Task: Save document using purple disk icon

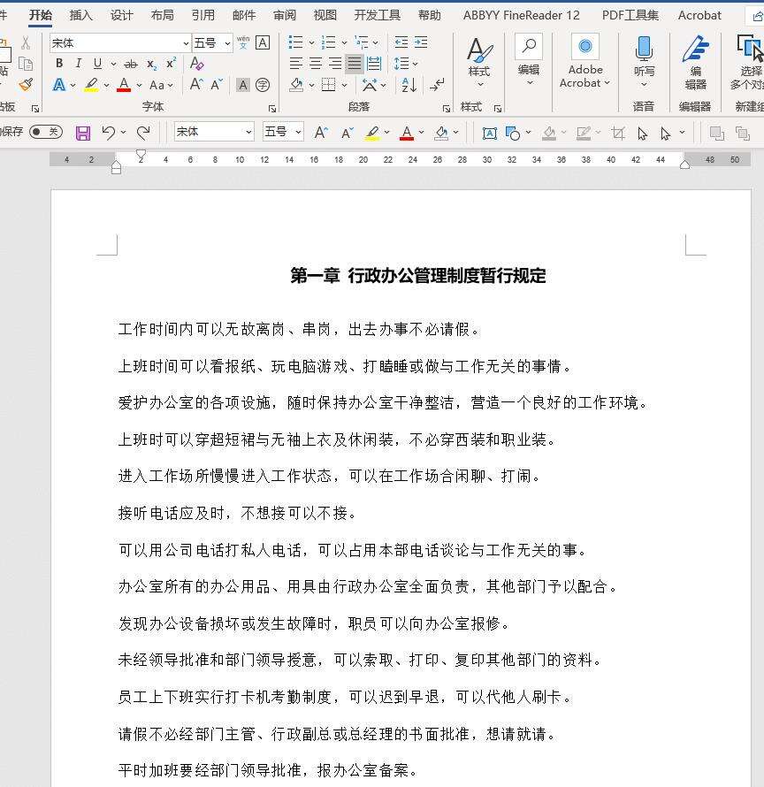Action: click(x=83, y=133)
